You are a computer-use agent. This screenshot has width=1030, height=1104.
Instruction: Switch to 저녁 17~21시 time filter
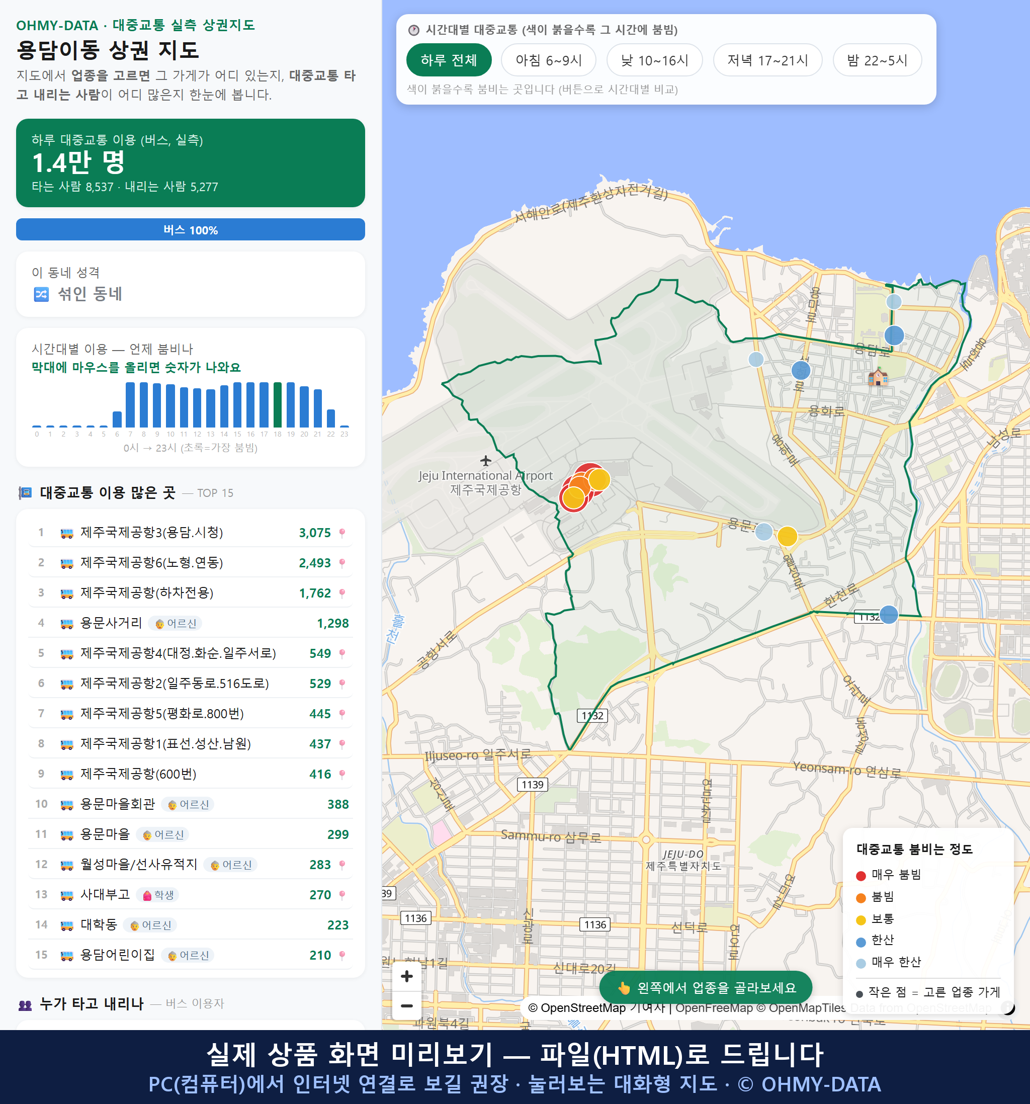pos(767,60)
